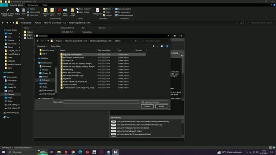The width and height of the screenshot is (276, 155).
Task: Click Nazwa column header in dialog
Action: pos(78,50)
